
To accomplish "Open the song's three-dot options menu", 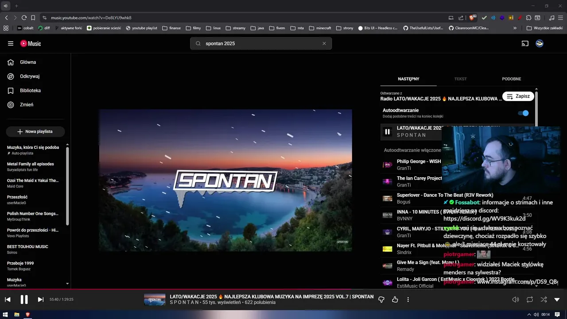I will [408, 300].
